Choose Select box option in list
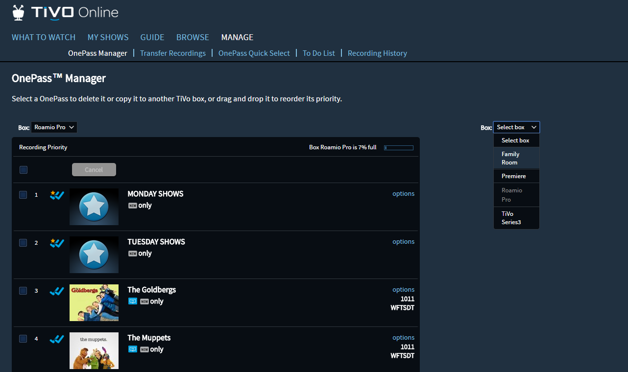Image resolution: width=628 pixels, height=372 pixels. pos(516,140)
